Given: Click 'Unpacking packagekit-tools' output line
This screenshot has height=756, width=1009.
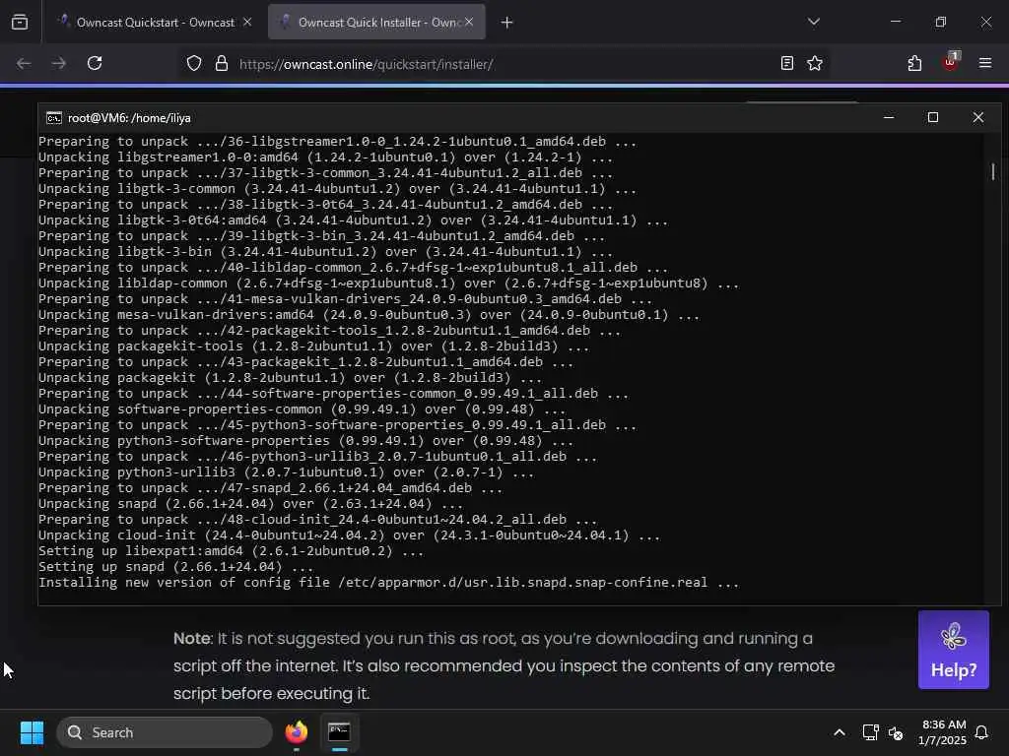Looking at the screenshot, I should [314, 346].
